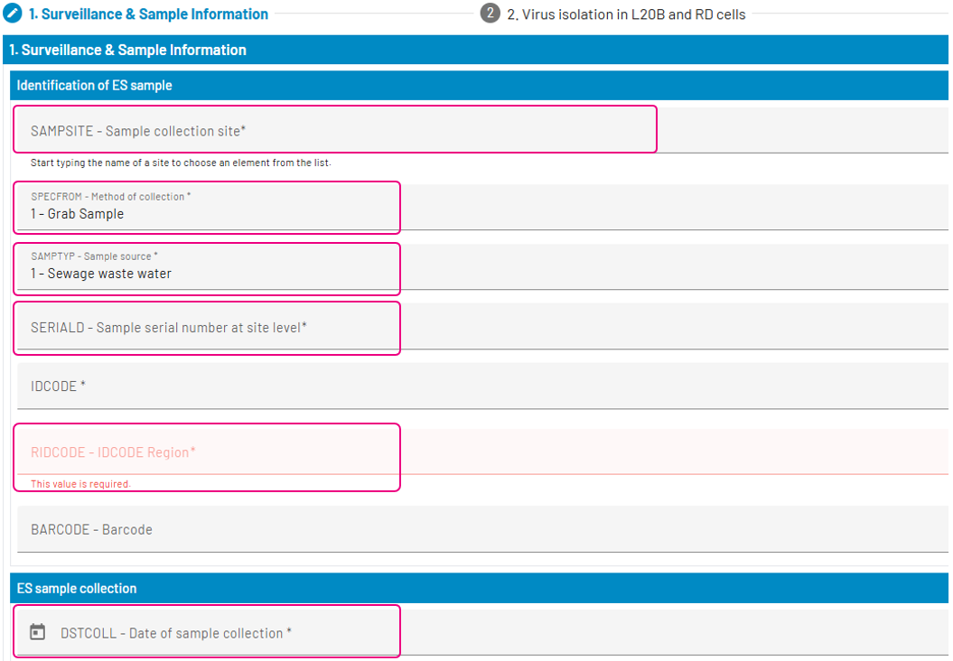
Task: Click the step 2 number circle icon
Action: (x=490, y=14)
